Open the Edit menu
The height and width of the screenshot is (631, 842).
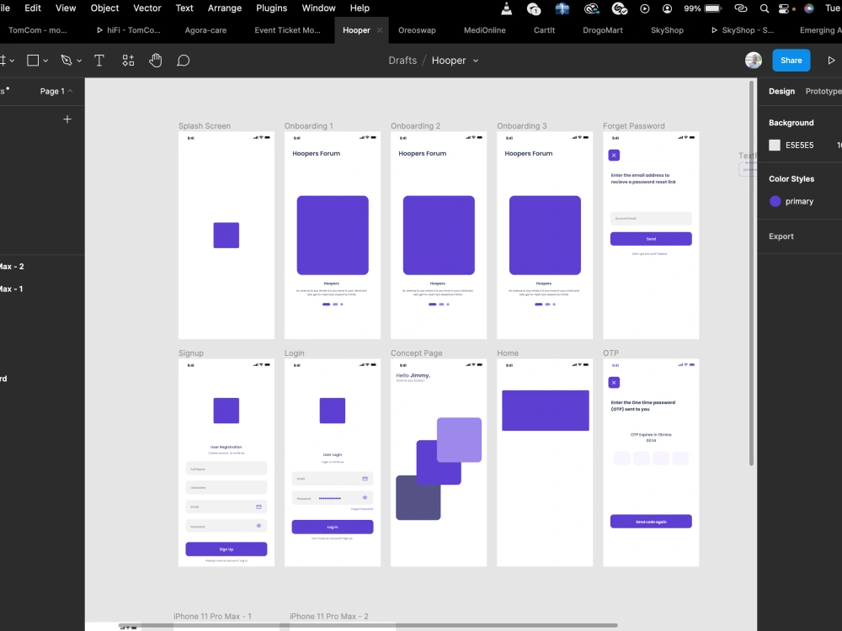pos(33,8)
